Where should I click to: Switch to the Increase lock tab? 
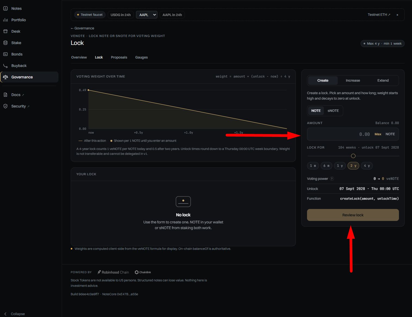(353, 81)
